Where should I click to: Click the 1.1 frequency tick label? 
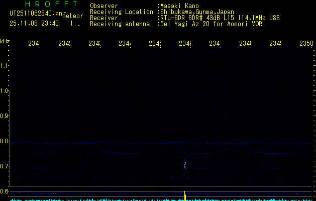click(x=5, y=65)
